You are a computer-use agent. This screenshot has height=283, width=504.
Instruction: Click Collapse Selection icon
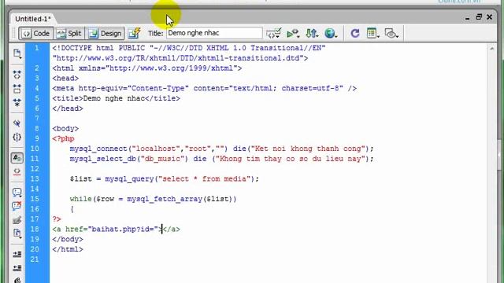17,89
